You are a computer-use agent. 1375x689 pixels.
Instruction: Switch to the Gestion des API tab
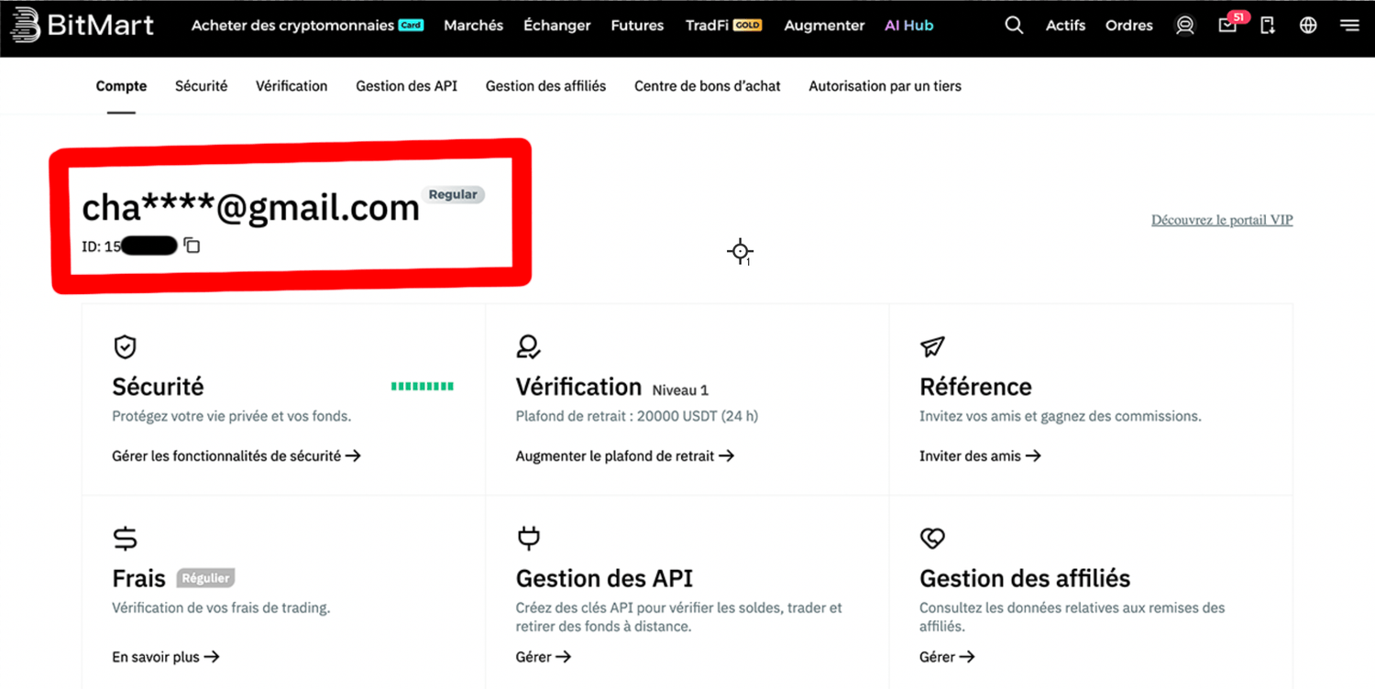[x=406, y=86]
